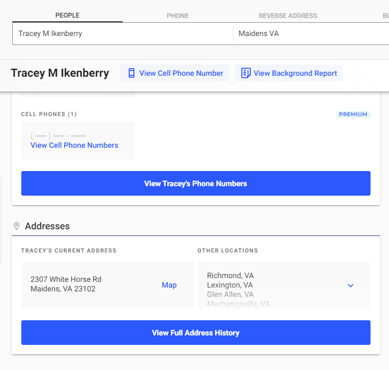Viewport: 389px width, 370px height.
Task: Click View Tracey's Phone Numbers button
Action: click(x=196, y=183)
